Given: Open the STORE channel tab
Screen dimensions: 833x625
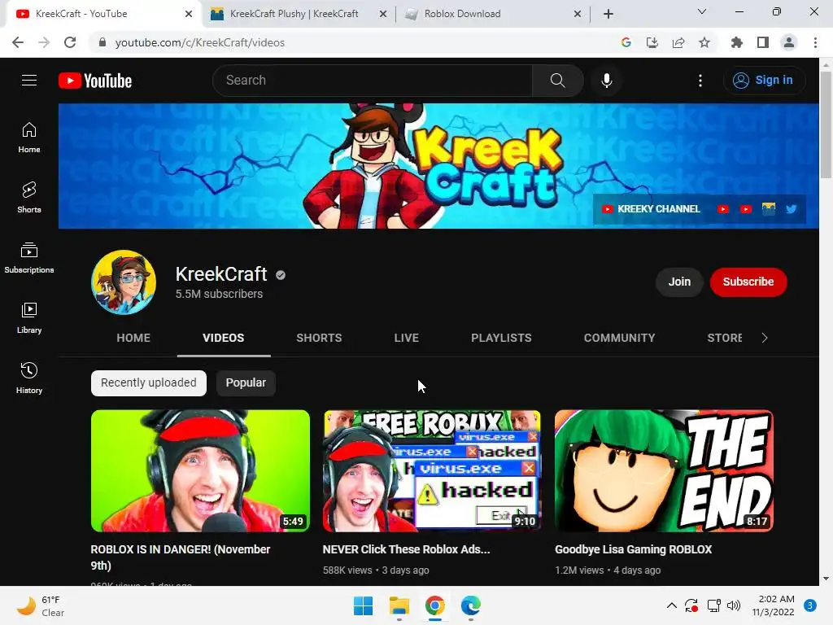Looking at the screenshot, I should 725,338.
